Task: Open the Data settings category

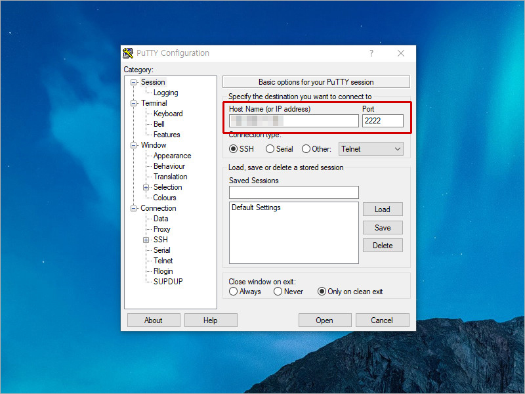Action: coord(161,219)
